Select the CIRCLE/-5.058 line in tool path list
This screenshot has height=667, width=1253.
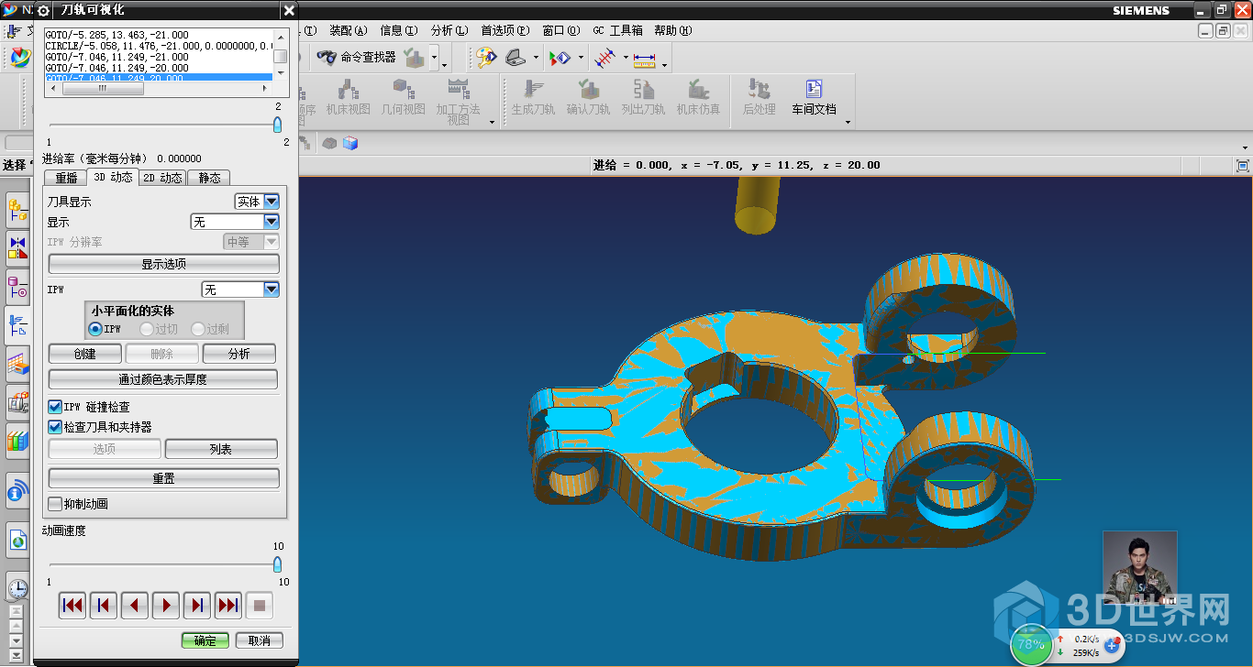158,46
